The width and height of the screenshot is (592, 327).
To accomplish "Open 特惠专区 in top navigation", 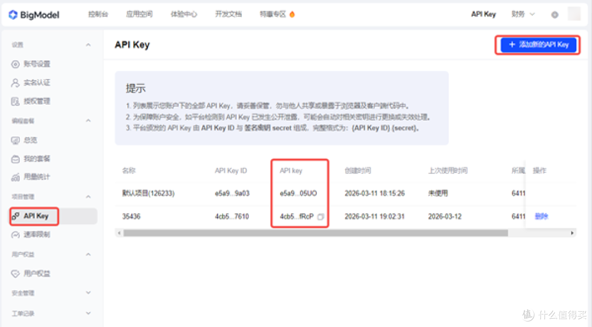I will tap(272, 14).
